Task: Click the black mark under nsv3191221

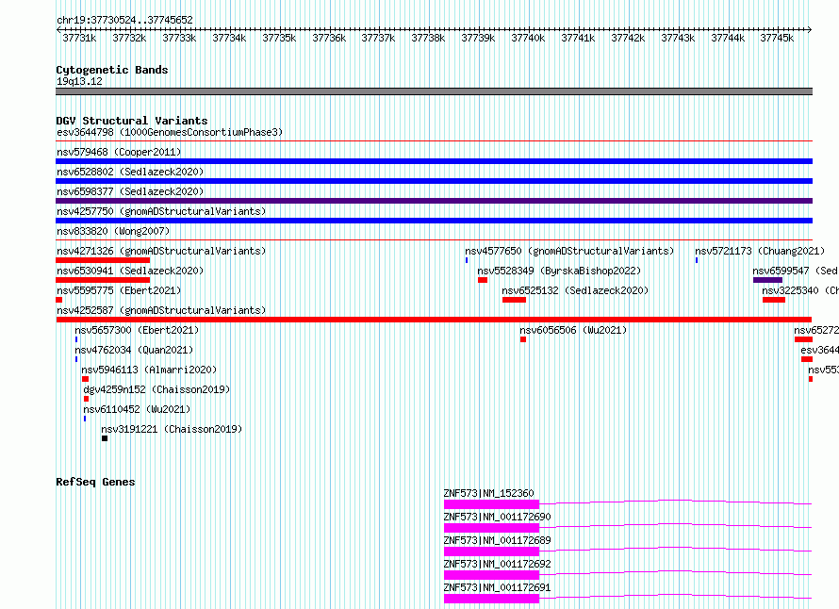Action: point(105,438)
